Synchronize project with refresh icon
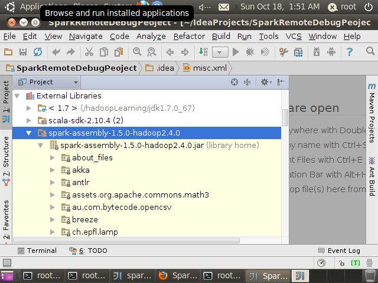Image resolution: width=378 pixels, height=283 pixels. pos(38,52)
